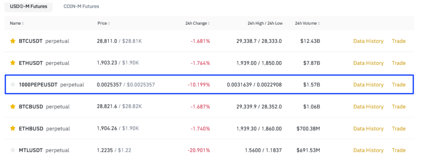The width and height of the screenshot is (422, 160).
Task: Sort by 24h Volume using the header arrows
Action: tap(319, 24)
